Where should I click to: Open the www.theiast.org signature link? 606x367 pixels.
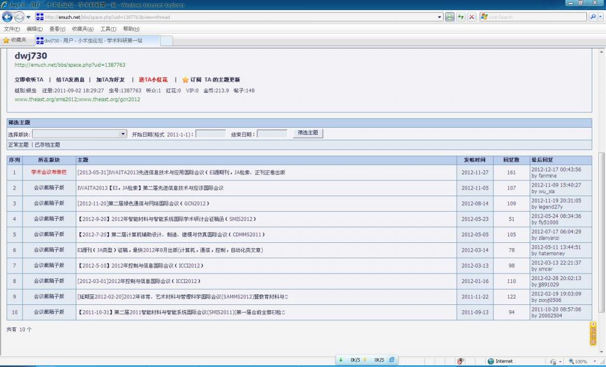pos(78,99)
